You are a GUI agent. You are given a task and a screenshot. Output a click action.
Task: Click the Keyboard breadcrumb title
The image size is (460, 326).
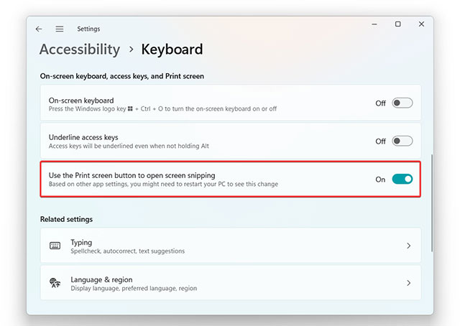pos(172,50)
